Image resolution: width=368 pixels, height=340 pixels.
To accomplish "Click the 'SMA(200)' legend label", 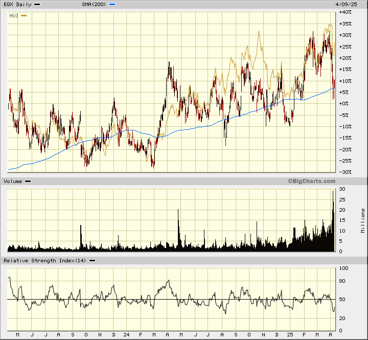I will pos(94,5).
